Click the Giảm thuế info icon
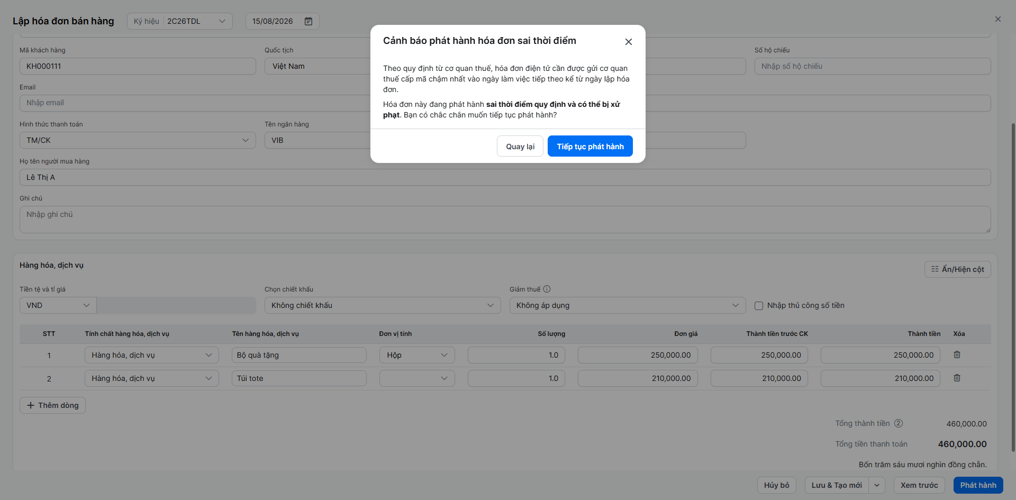The height and width of the screenshot is (500, 1016). (x=547, y=289)
